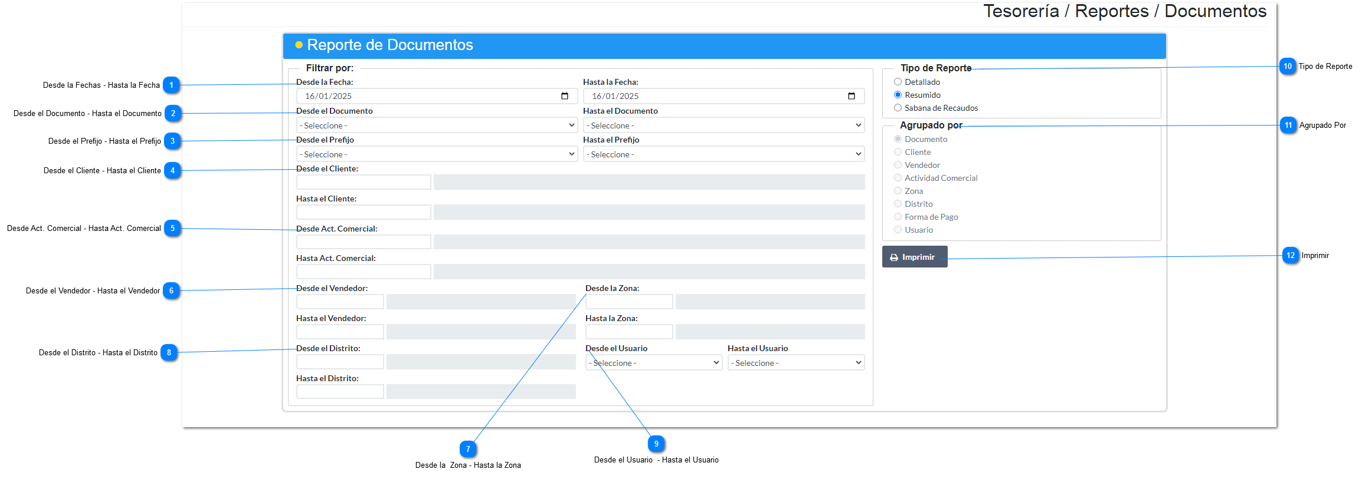The image size is (1362, 479).
Task: Focus the Desde el Cliente code field
Action: (364, 182)
